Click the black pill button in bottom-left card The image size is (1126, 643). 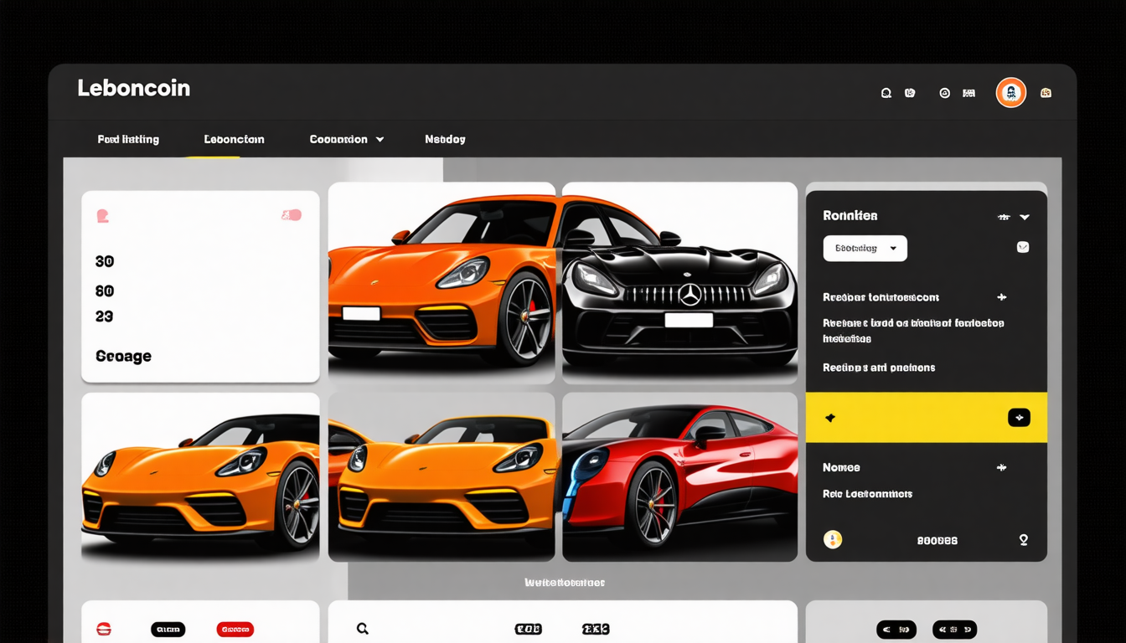(168, 630)
